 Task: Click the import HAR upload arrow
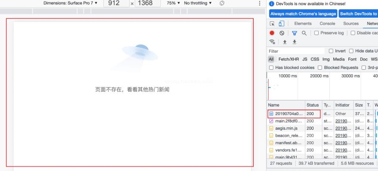285,42
